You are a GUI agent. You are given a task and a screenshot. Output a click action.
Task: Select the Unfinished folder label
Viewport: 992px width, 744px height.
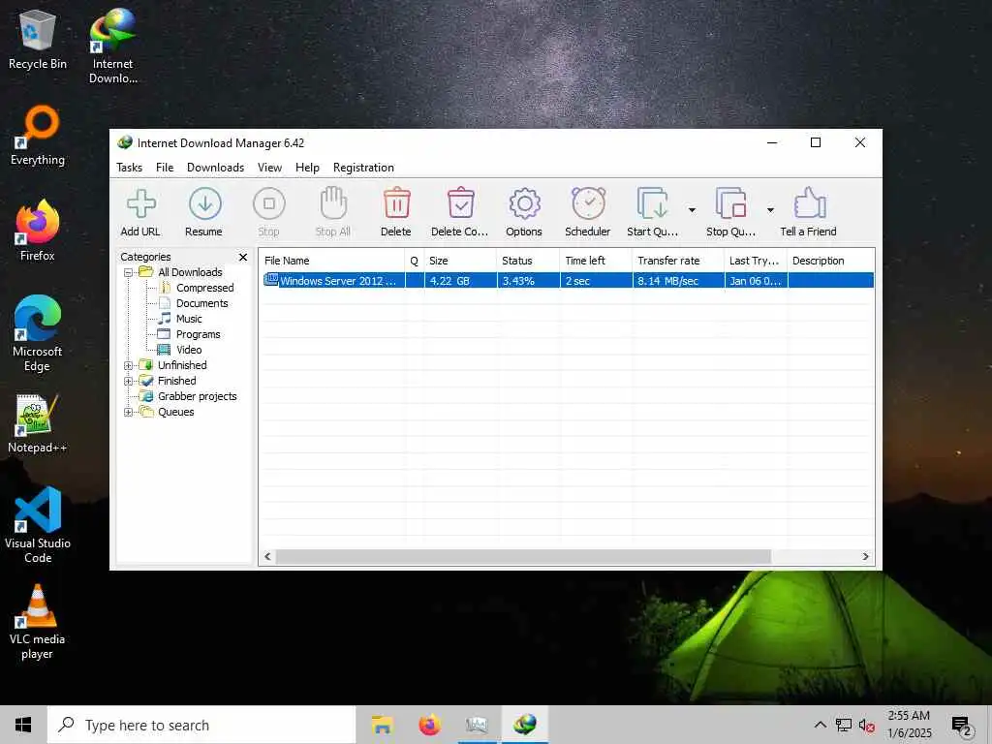coord(182,365)
